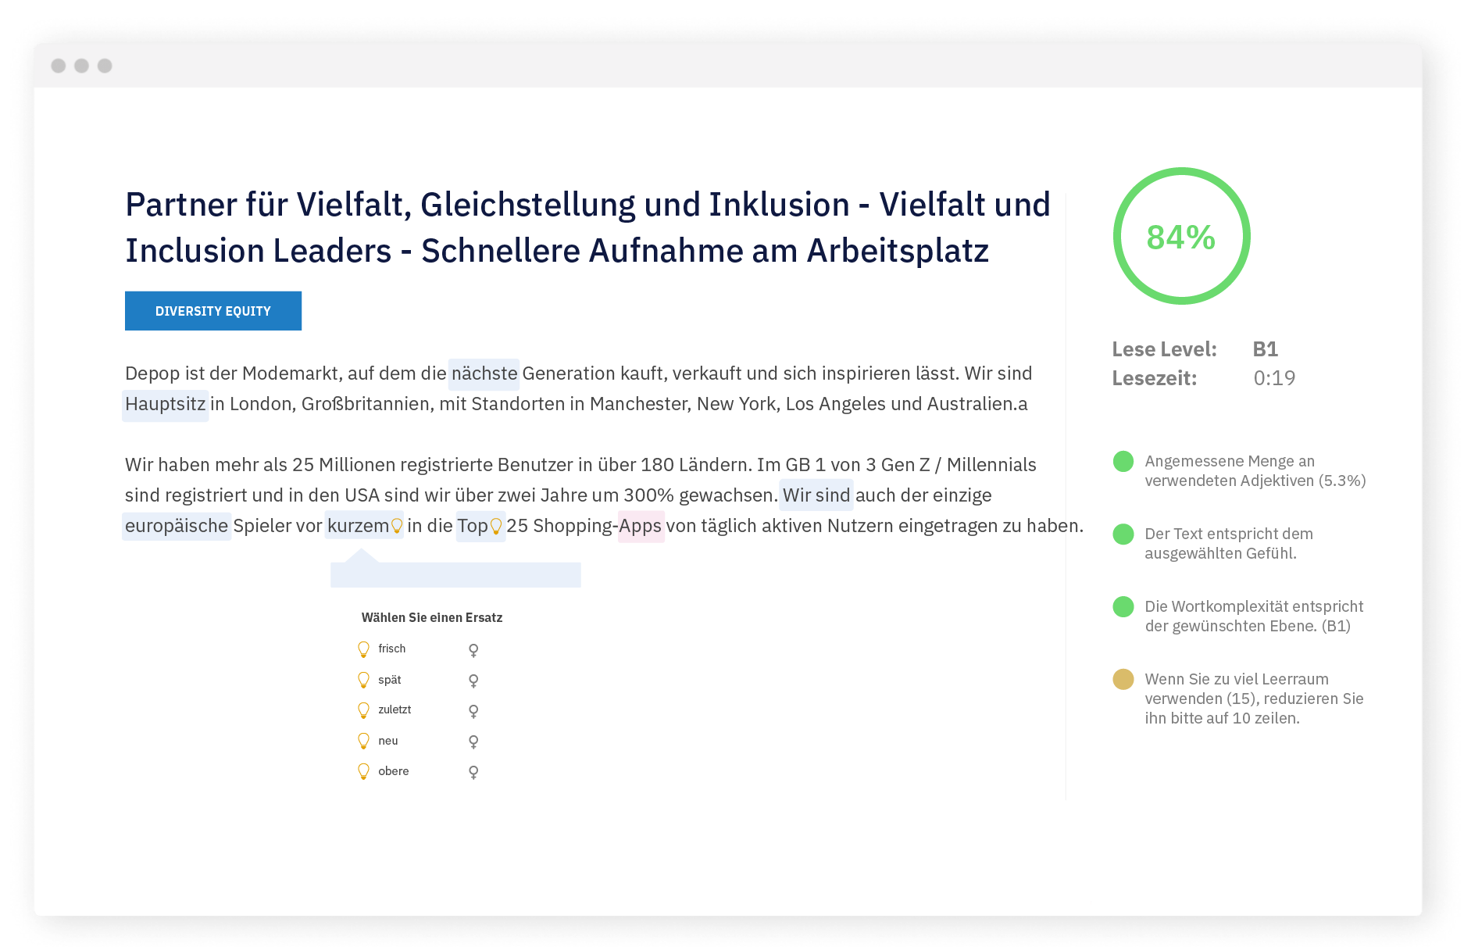Open suggestions for highlighted word "Hauptsitz"
Viewport: 1464px width, 947px height.
(165, 404)
